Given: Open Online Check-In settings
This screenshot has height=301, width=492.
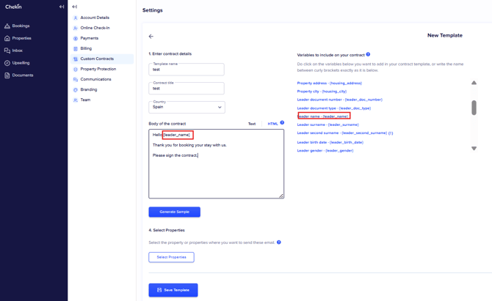Looking at the screenshot, I should pos(95,28).
